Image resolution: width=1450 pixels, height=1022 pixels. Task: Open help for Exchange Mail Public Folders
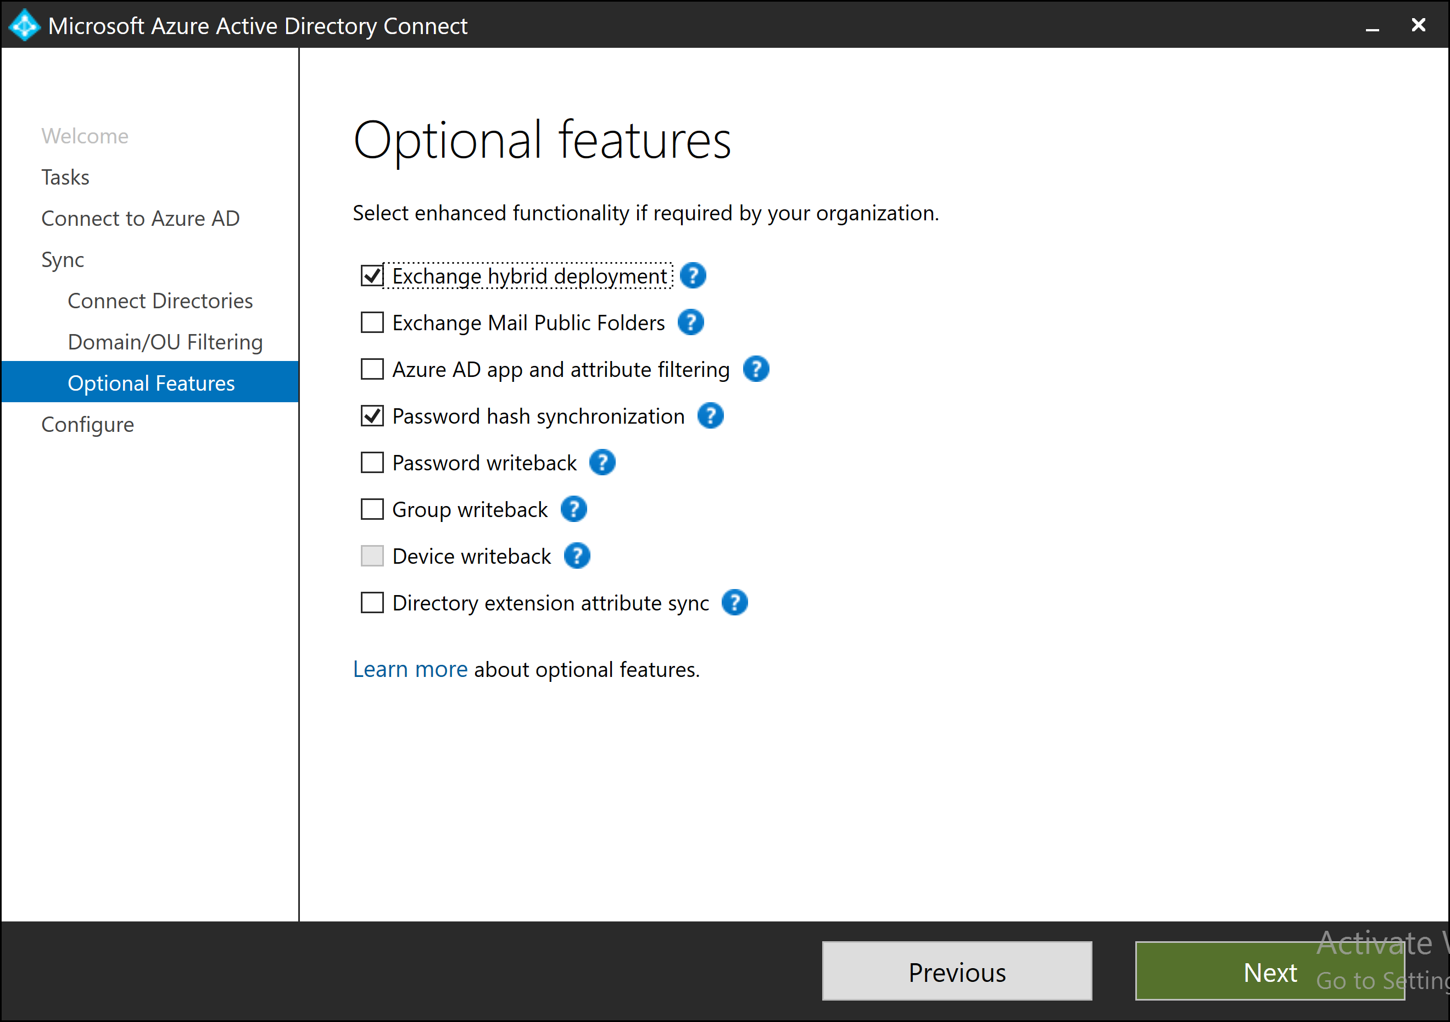pyautogui.click(x=690, y=322)
